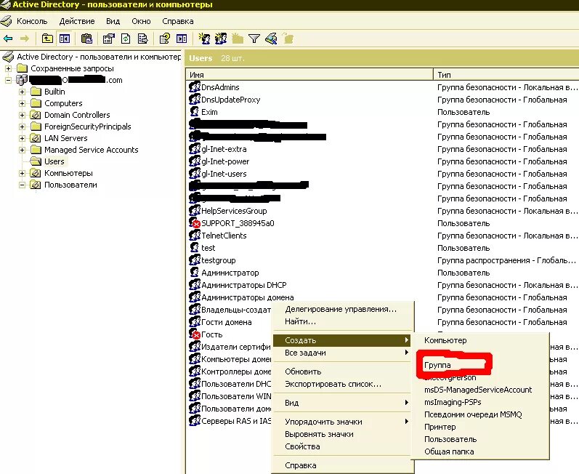
Task: Expand the LAN Servers node
Action: 22,138
